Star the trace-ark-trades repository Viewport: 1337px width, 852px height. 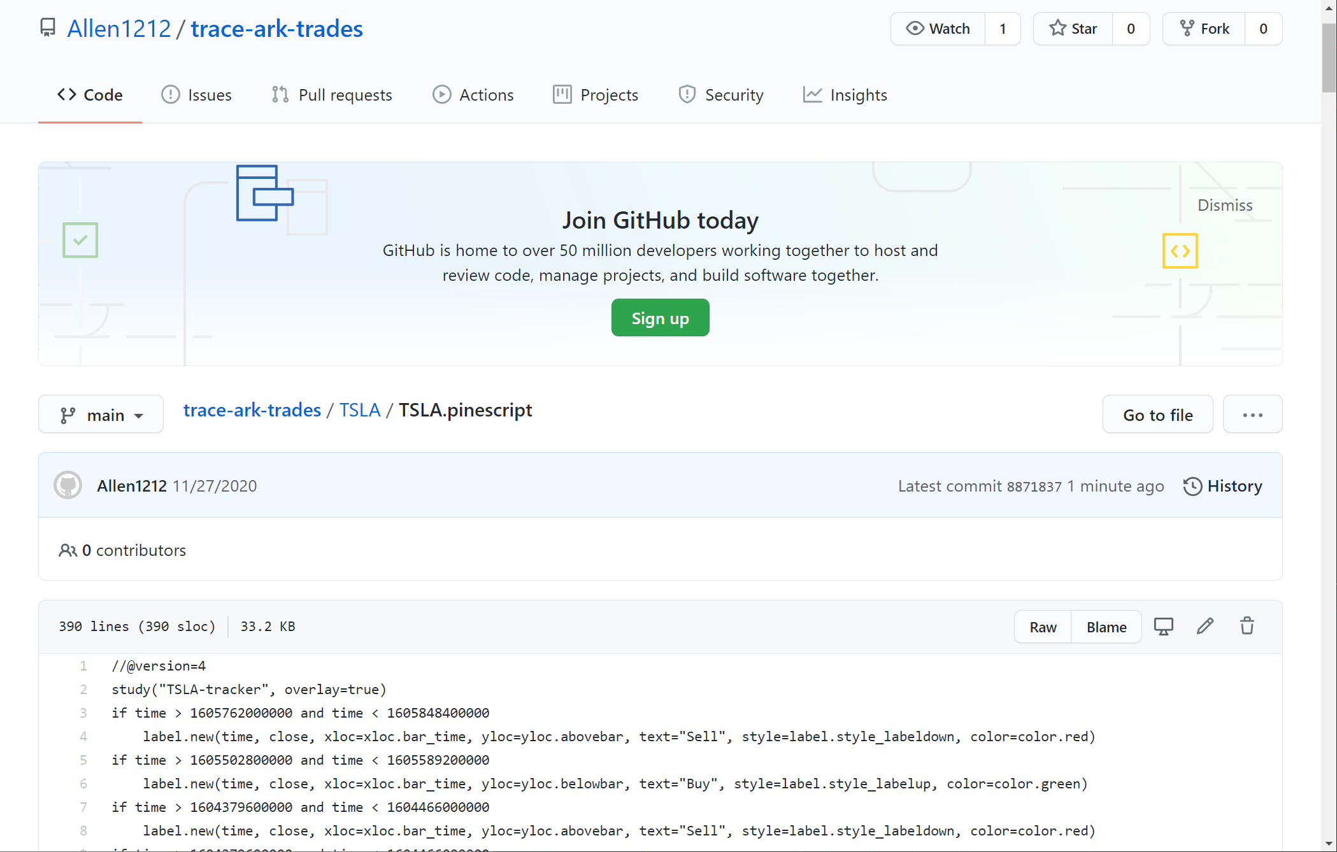(x=1073, y=29)
